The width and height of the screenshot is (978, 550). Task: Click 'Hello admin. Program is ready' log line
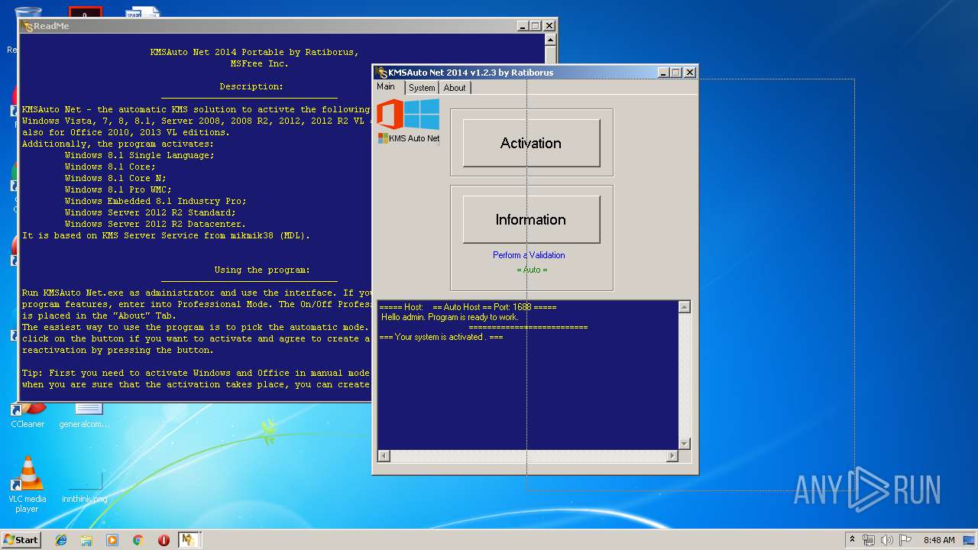[x=450, y=317]
